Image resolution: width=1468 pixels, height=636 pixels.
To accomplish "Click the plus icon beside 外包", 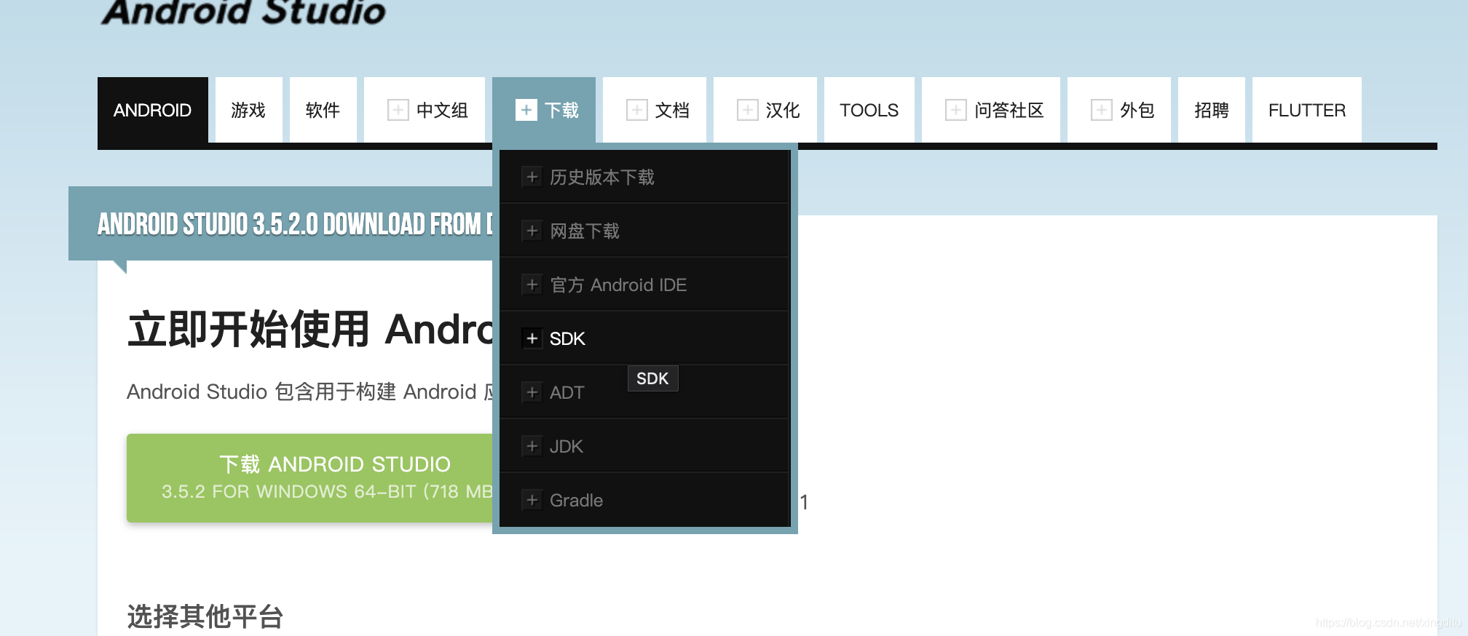I will pos(1101,110).
